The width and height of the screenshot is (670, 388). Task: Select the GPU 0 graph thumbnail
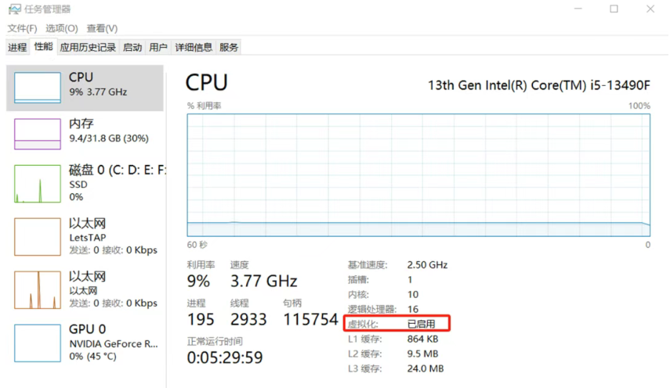[x=37, y=343]
